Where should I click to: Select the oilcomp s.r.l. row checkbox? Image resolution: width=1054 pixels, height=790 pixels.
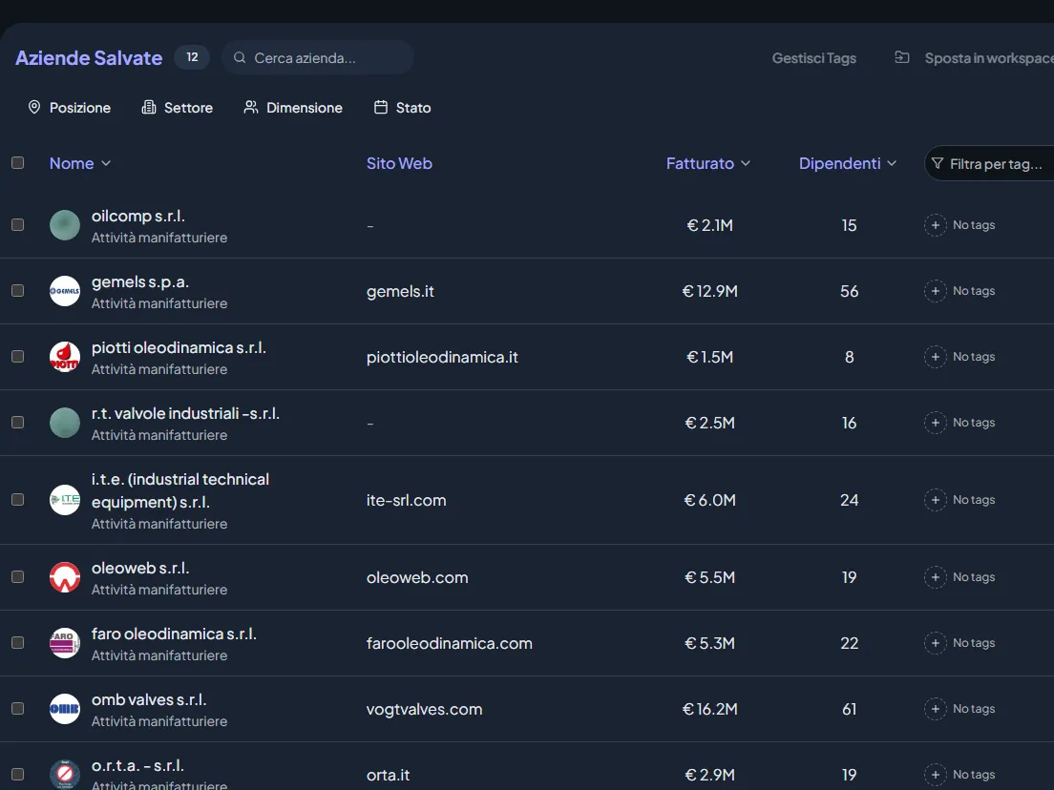click(17, 224)
